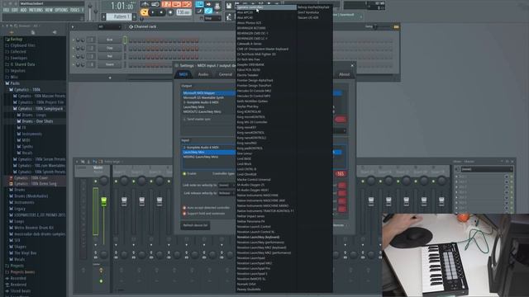Screen dimensions: 529x297
Task: Toggle Send master sync option
Action: 197,119
